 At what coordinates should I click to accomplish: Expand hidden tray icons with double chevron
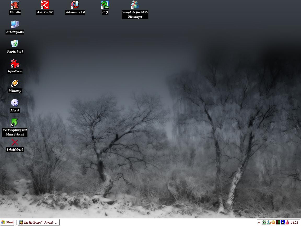(x=259, y=223)
